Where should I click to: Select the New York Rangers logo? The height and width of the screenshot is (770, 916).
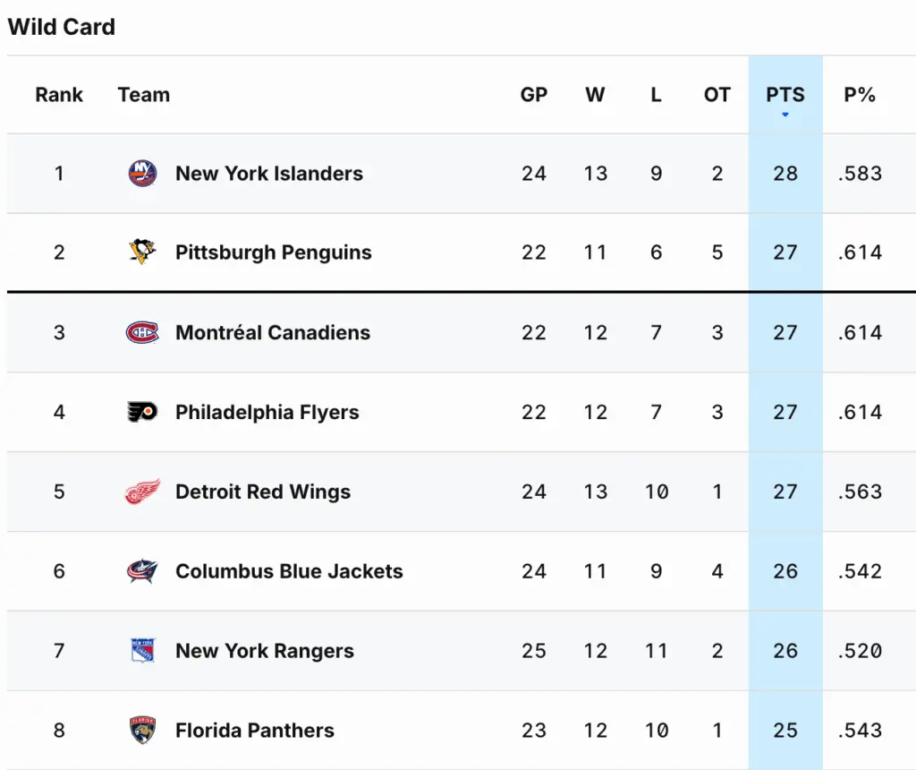coord(142,651)
